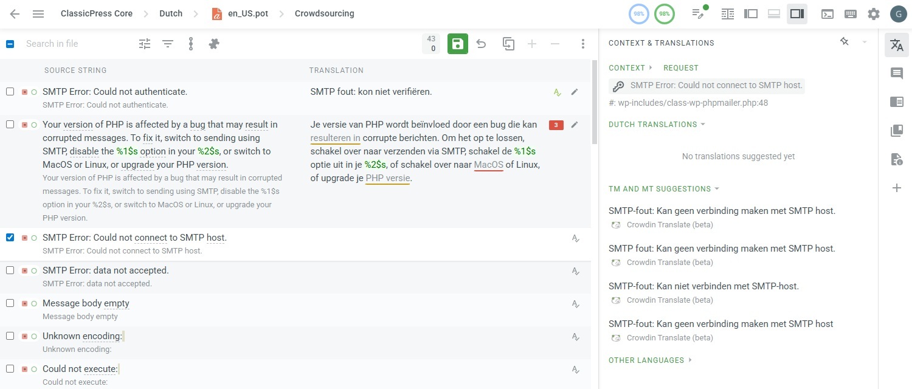Copy the source string into the translation
The height and width of the screenshot is (389, 912).
click(x=508, y=43)
